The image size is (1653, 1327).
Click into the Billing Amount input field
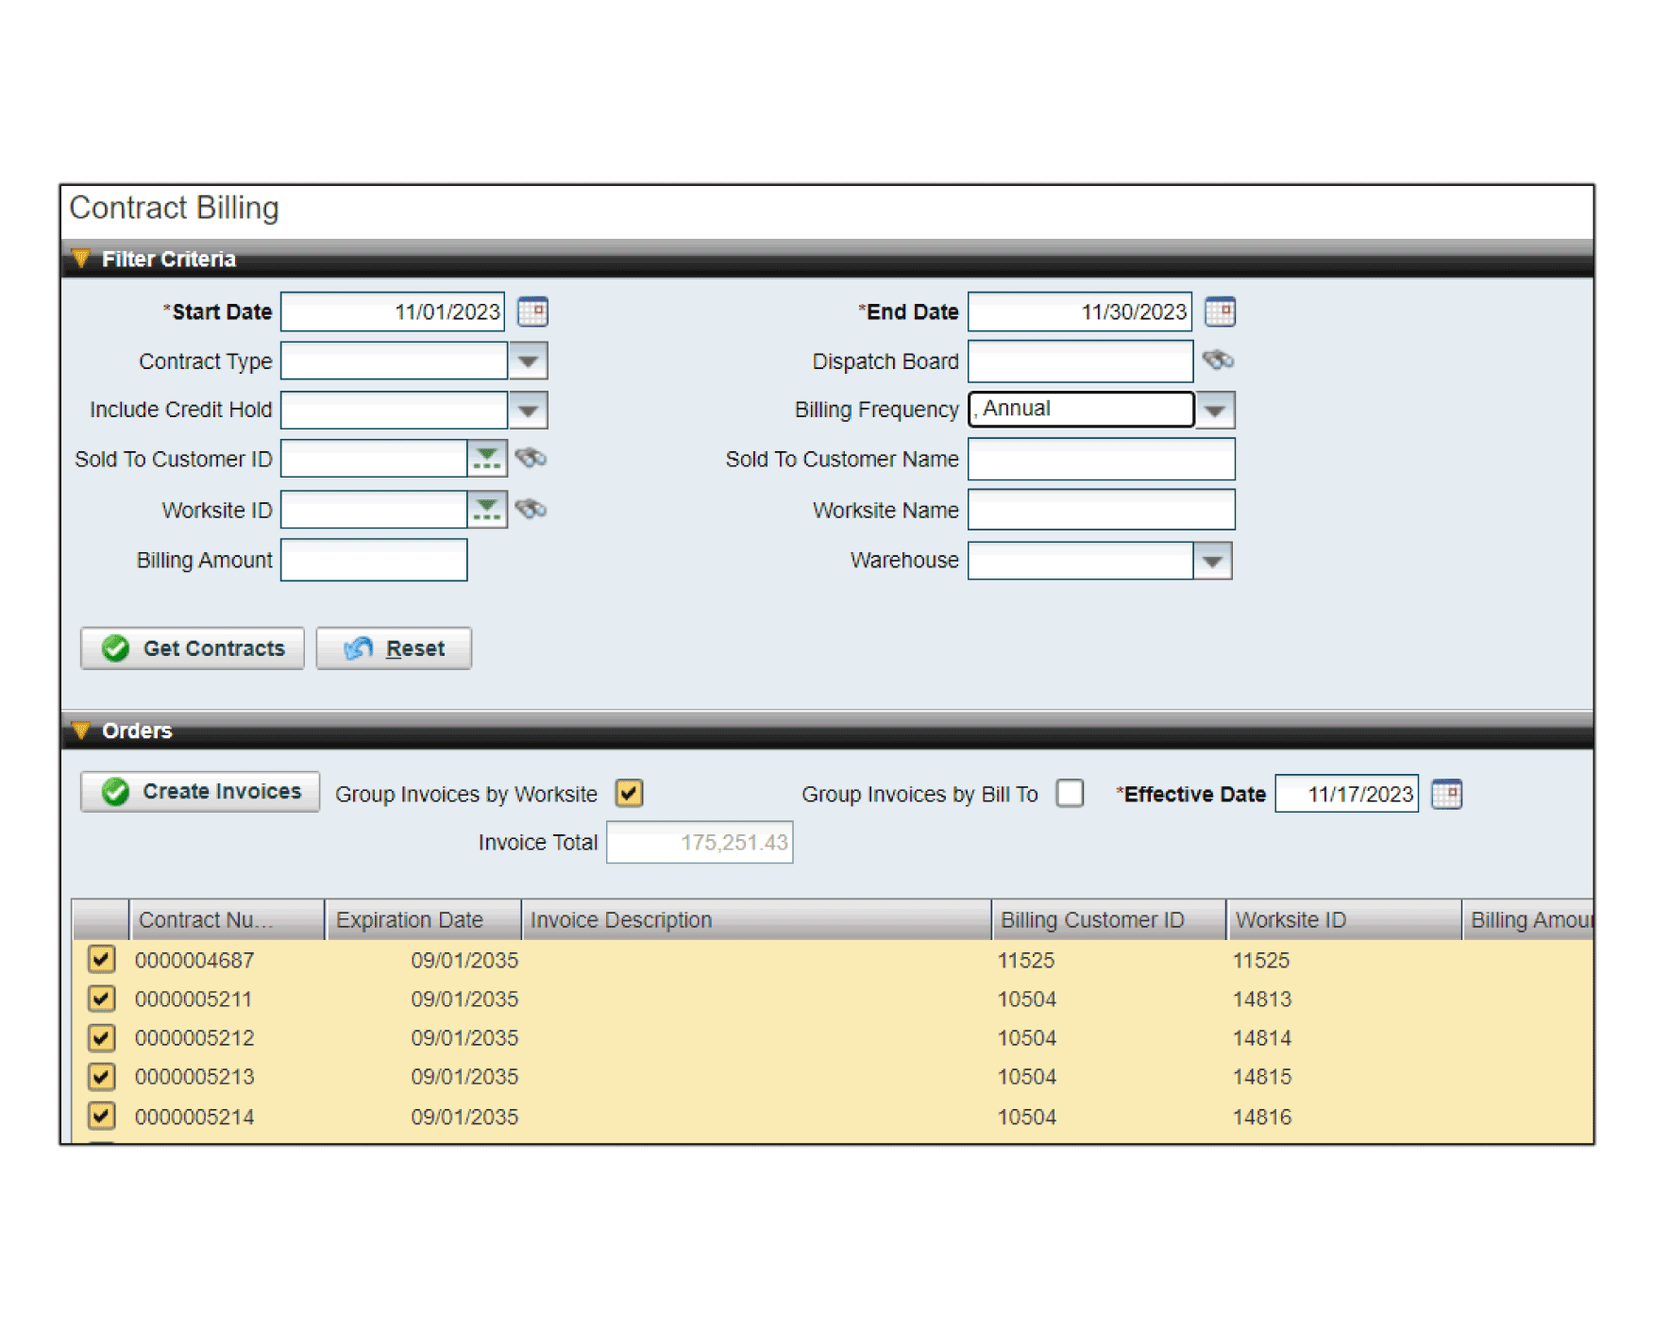click(x=374, y=561)
